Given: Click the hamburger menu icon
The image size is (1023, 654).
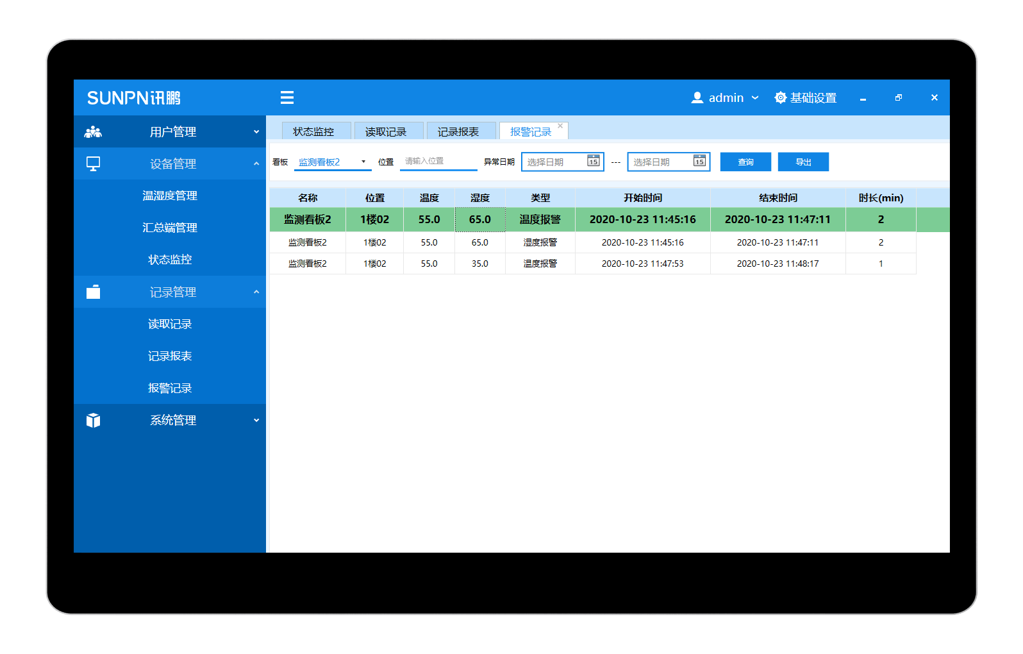Looking at the screenshot, I should tap(287, 97).
